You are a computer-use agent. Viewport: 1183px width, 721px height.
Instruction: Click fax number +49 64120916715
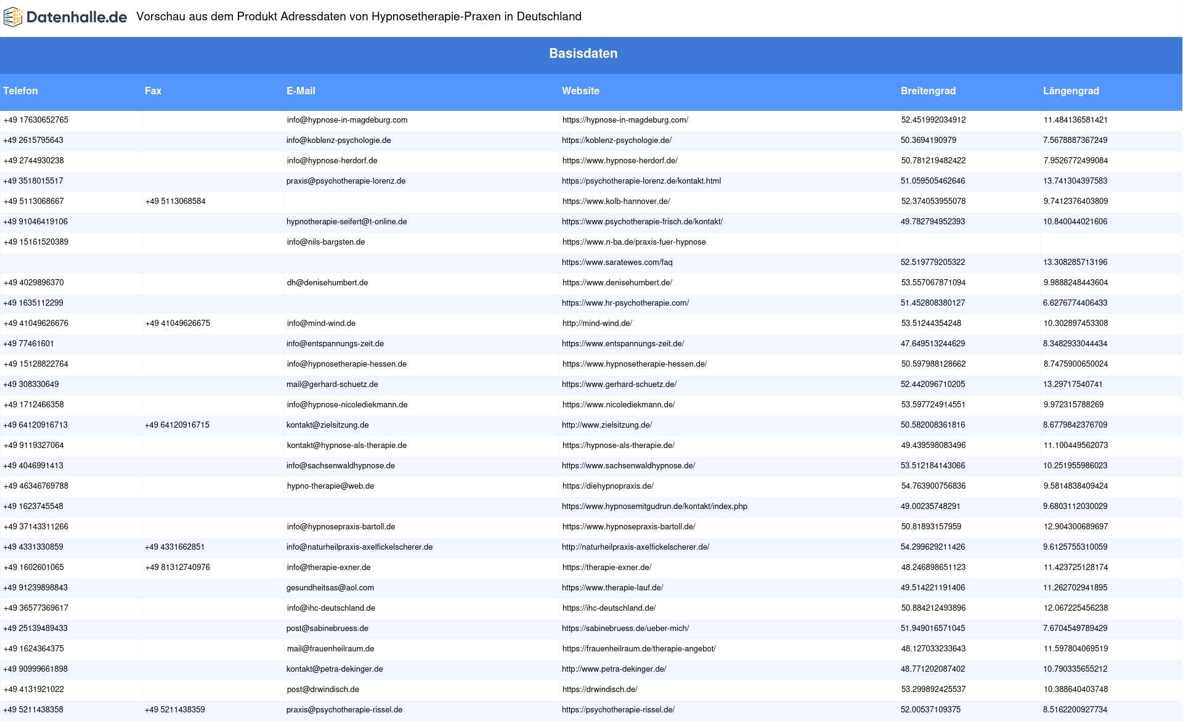177,425
